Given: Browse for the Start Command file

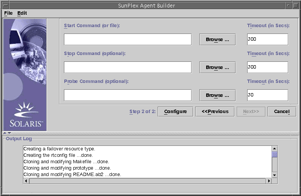Looking at the screenshot, I should (217, 40).
